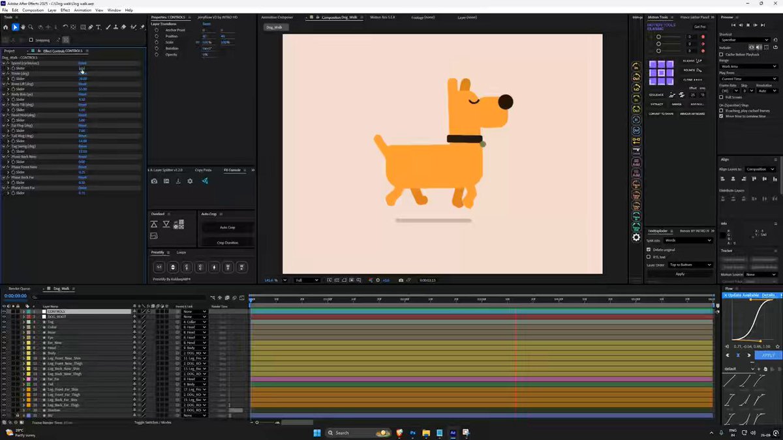The image size is (783, 440).
Task: Click the timeline composition mini-flowchart icon
Action: point(213,298)
